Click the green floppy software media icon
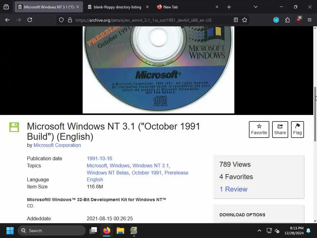Image resolution: width=317 pixels, height=238 pixels. (x=14, y=127)
